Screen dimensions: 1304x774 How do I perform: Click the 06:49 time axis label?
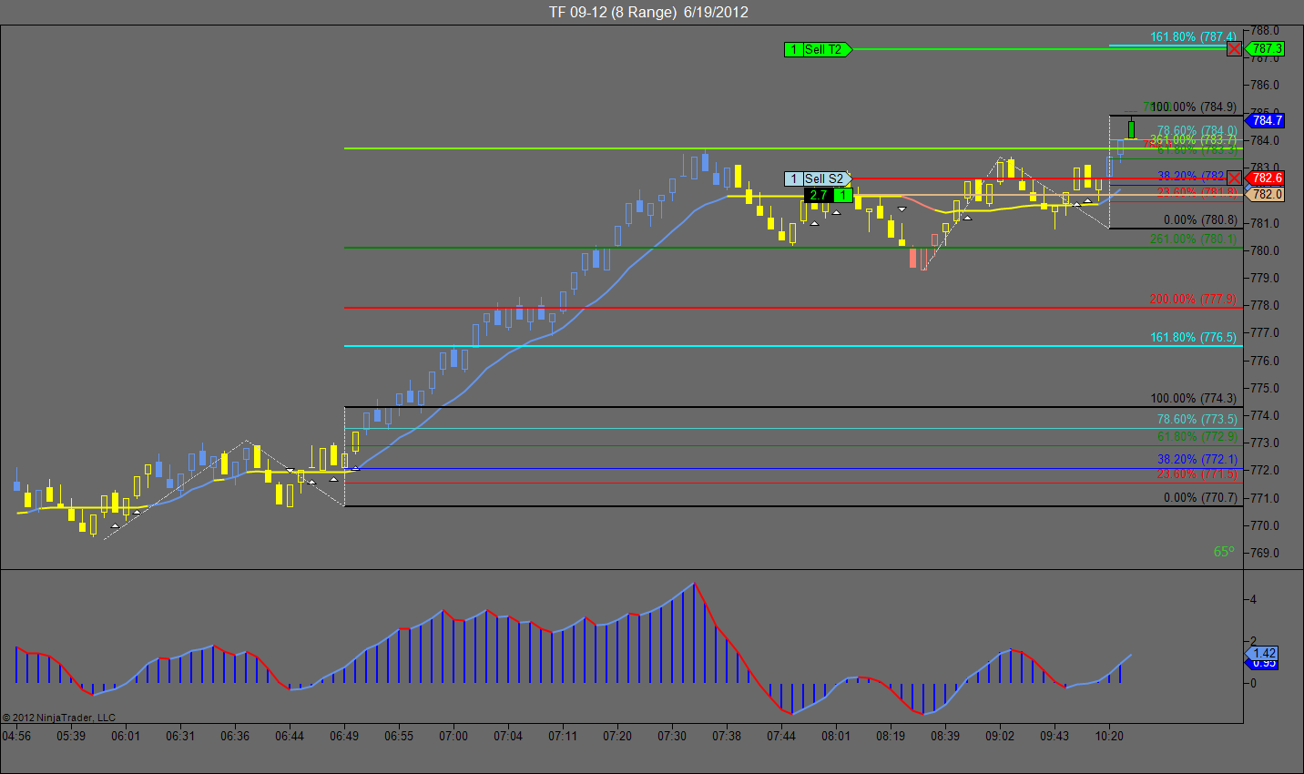point(344,736)
